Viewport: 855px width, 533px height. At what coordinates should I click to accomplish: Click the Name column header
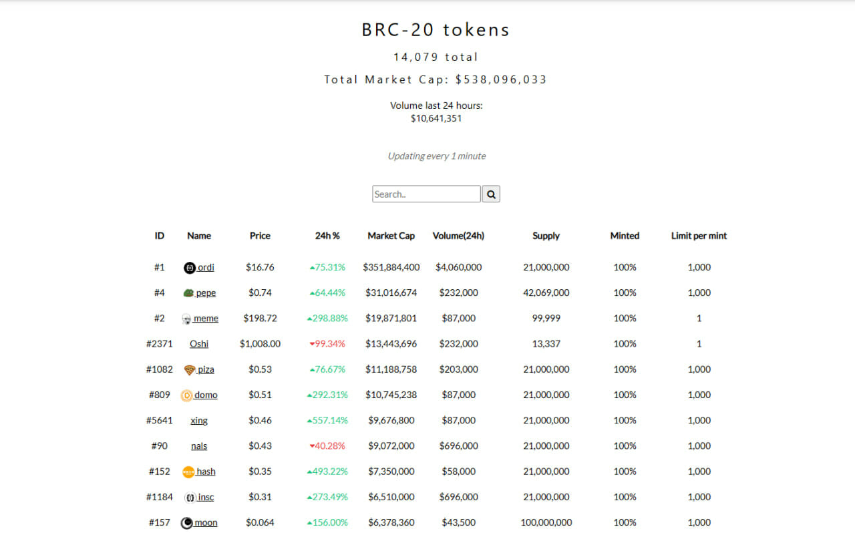pos(199,236)
